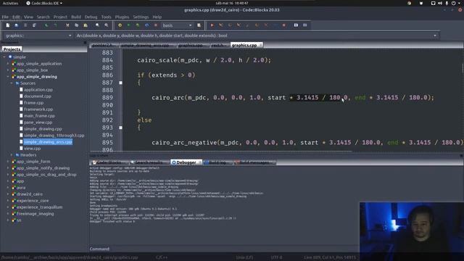Click the Copy toolbar icon
This screenshot has width=464, height=261.
click(76, 25)
